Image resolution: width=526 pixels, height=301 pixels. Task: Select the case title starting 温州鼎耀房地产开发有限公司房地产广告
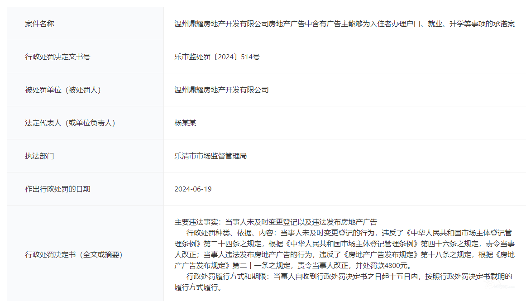pyautogui.click(x=344, y=24)
